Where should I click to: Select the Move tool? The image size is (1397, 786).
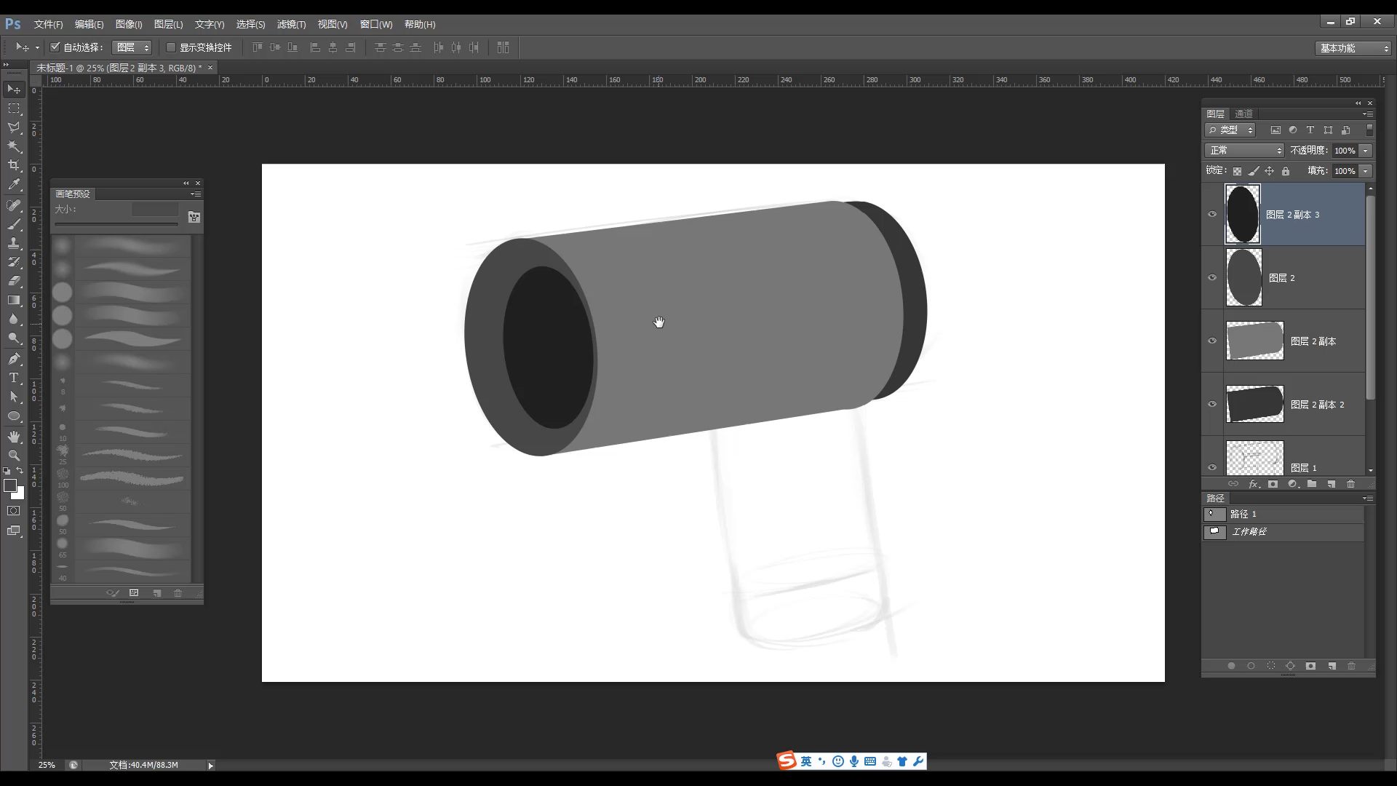[13, 89]
